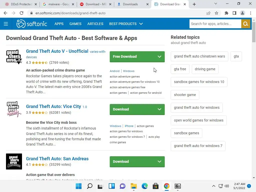The width and height of the screenshot is (256, 192).
Task: Click the network tray icon
Action: [221, 186]
